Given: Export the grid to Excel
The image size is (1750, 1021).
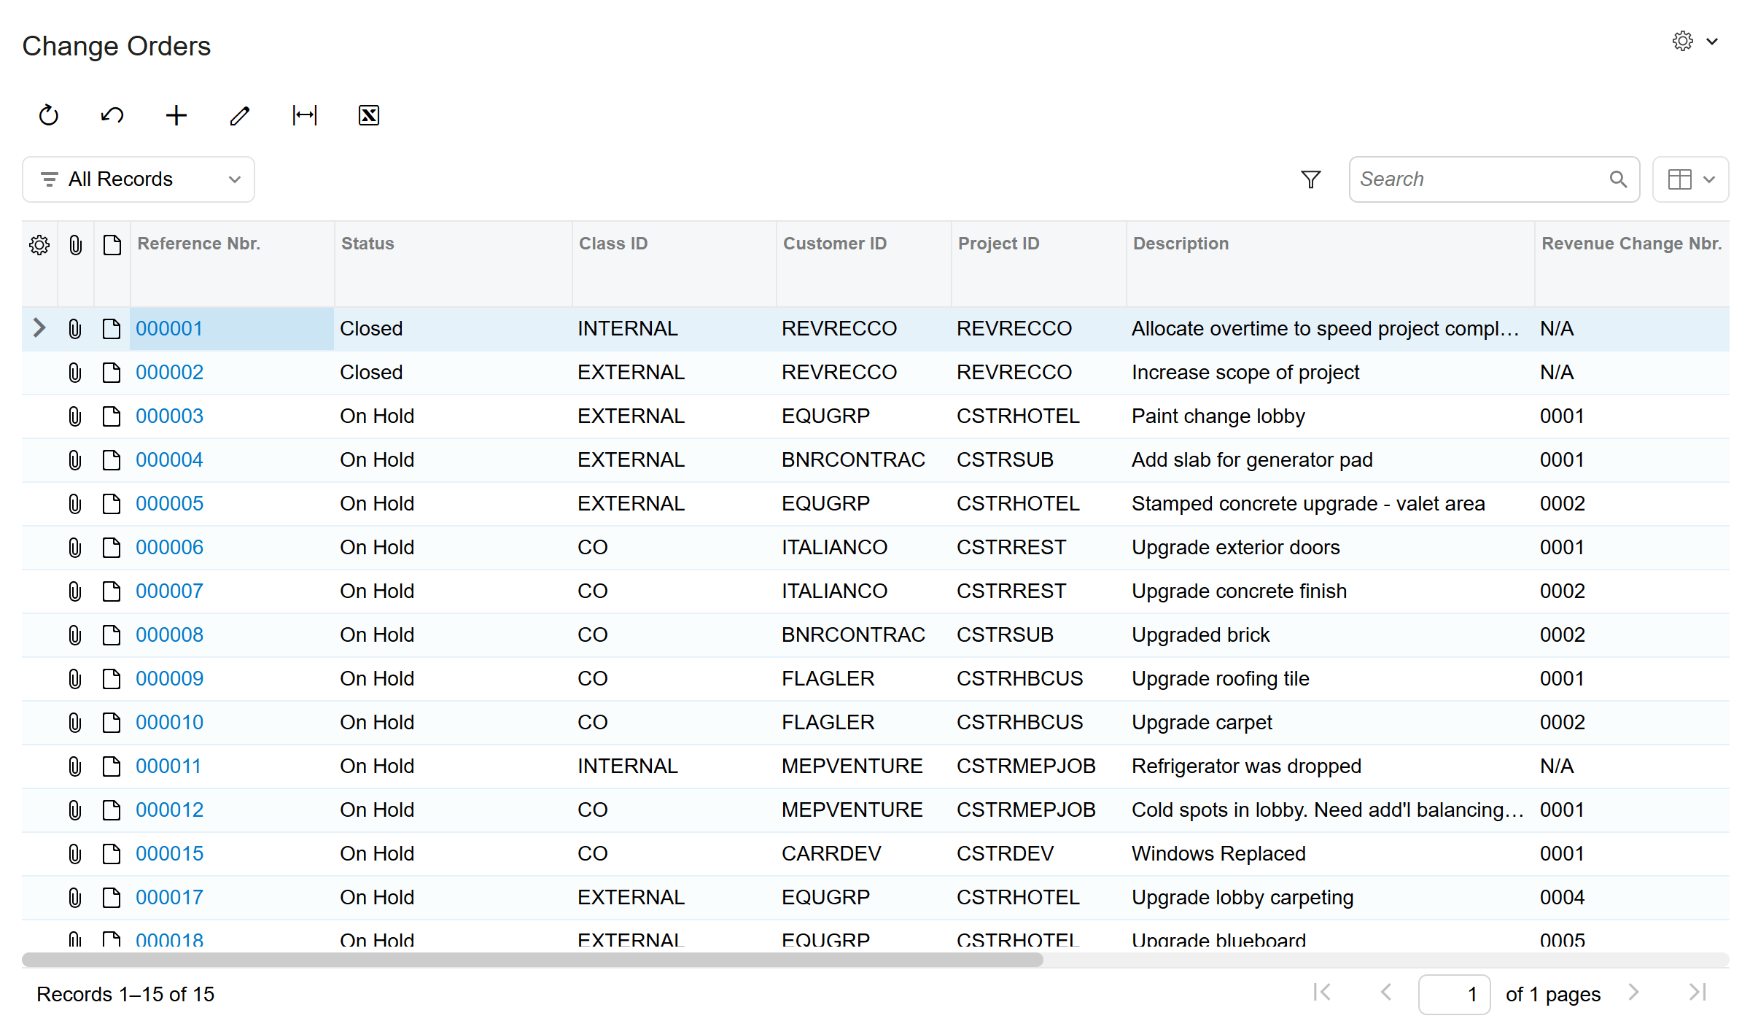Looking at the screenshot, I should point(369,115).
